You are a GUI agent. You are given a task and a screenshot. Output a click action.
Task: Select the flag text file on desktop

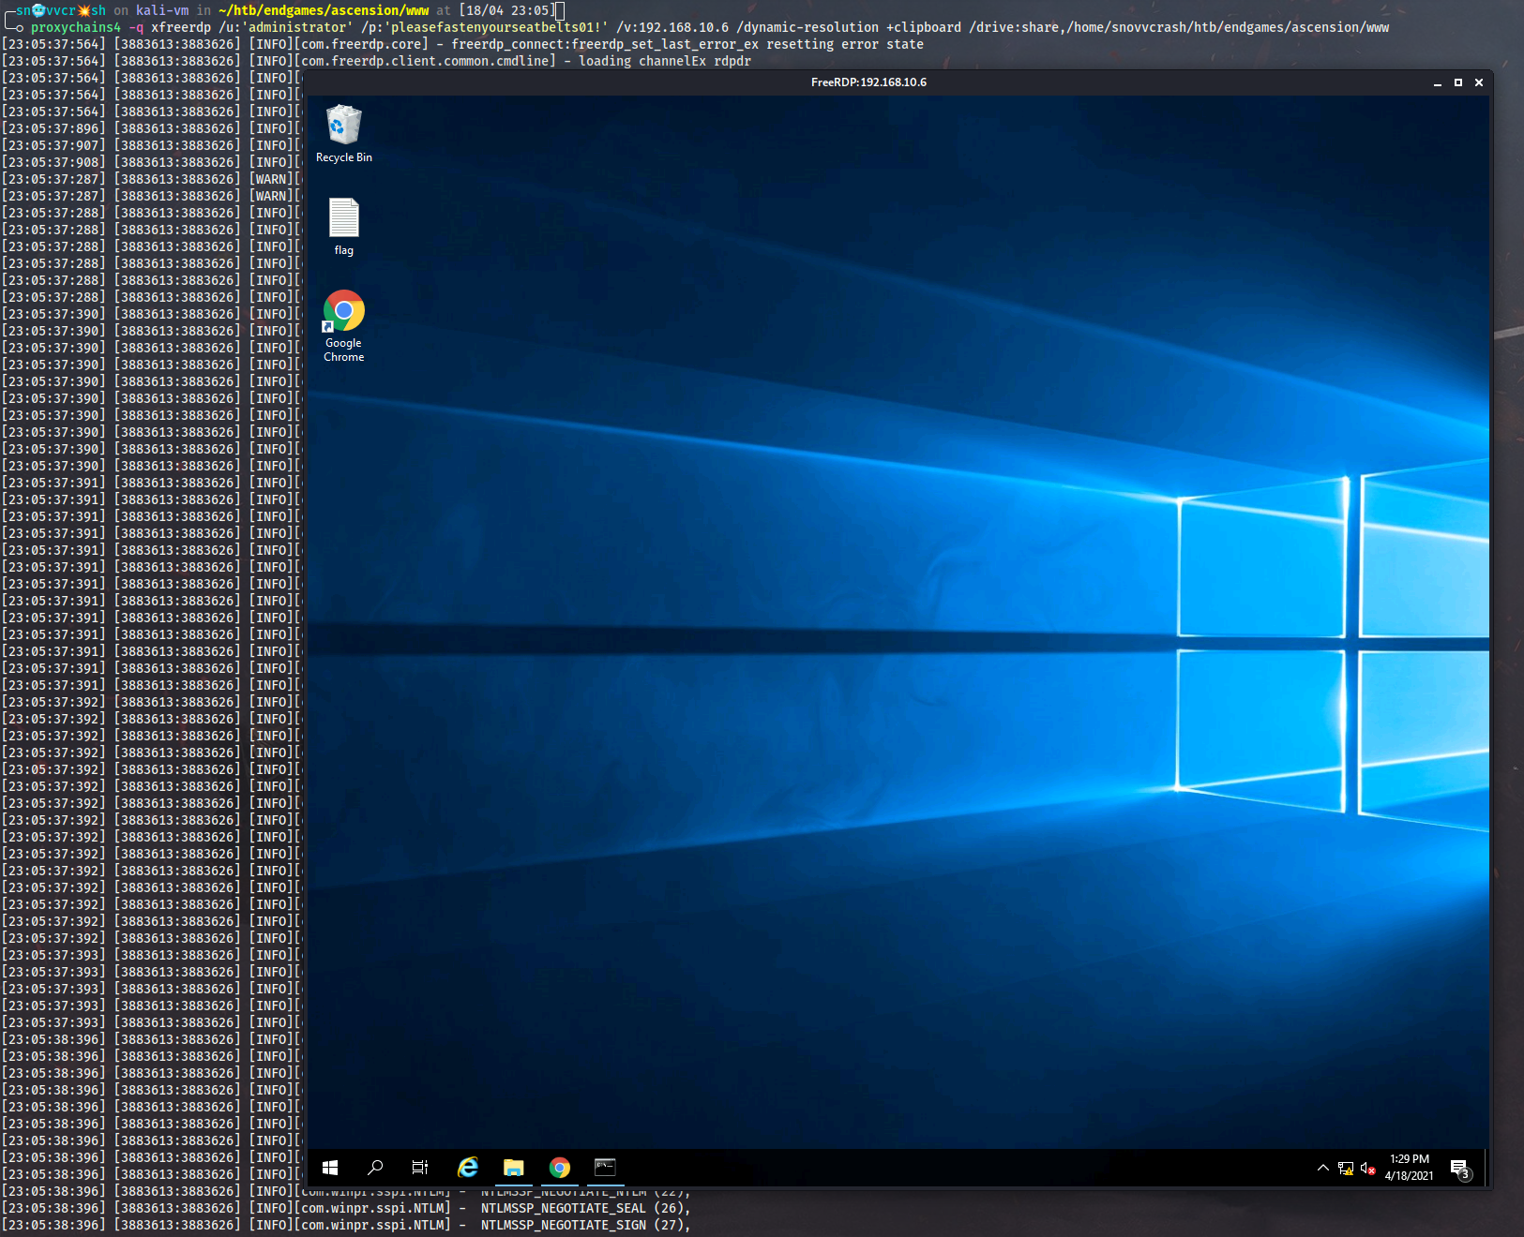click(343, 225)
